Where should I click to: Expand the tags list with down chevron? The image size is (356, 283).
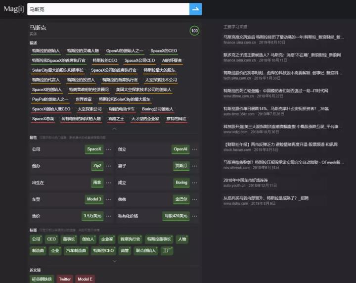coord(114,261)
